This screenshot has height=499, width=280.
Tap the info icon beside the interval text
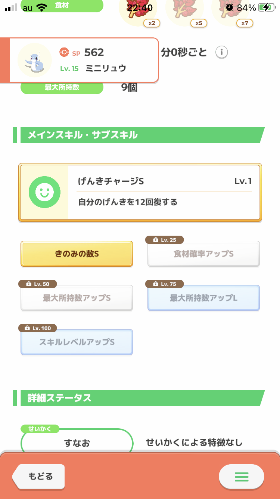click(221, 52)
